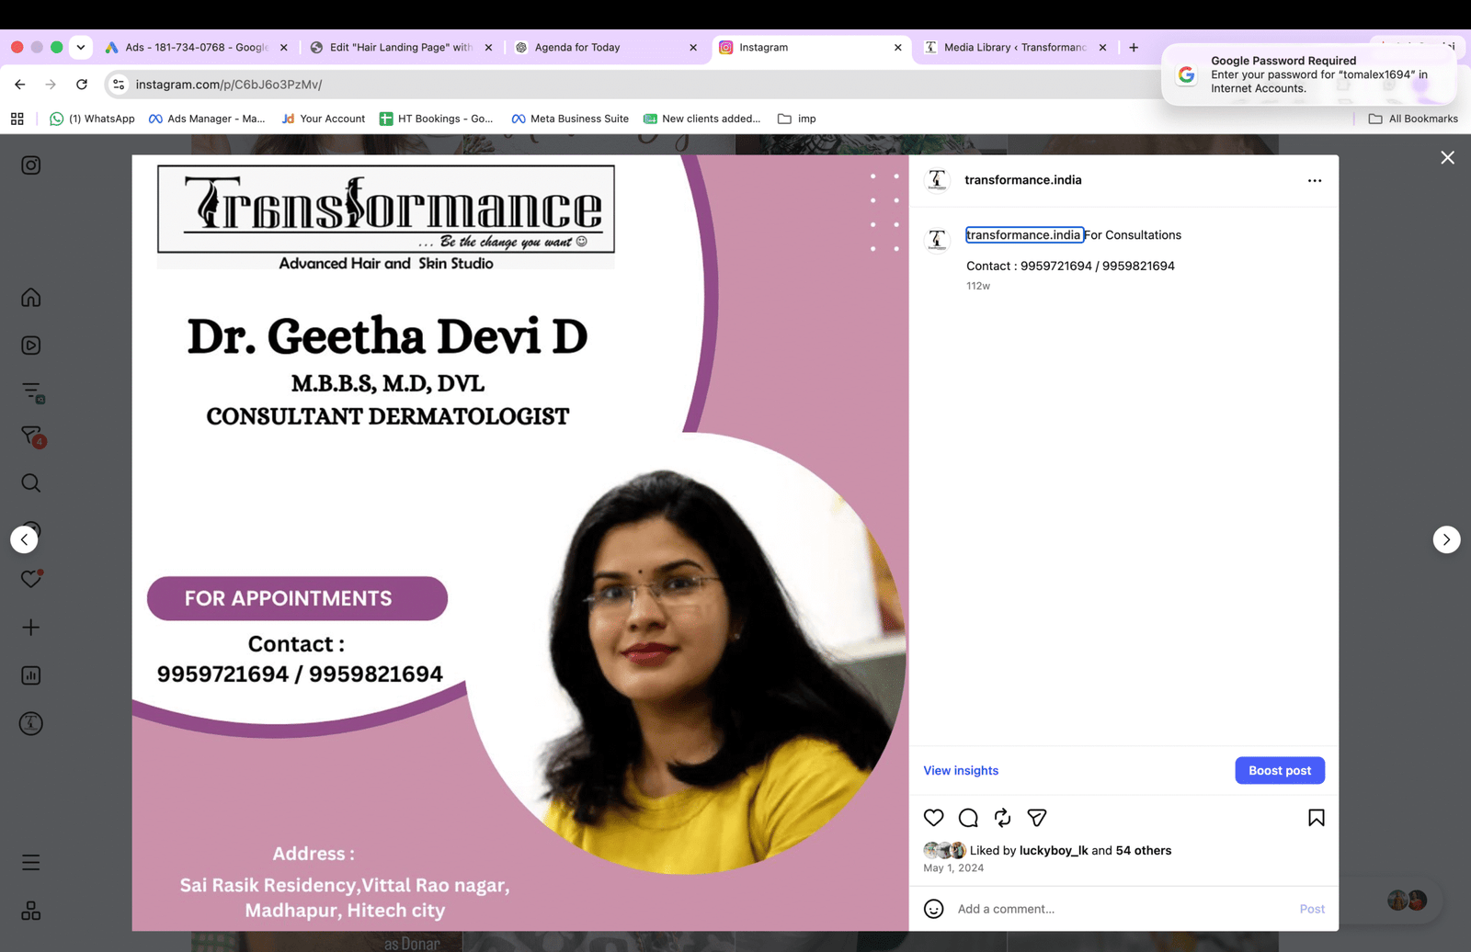
Task: Click Google Password Required notification
Action: pos(1309,74)
